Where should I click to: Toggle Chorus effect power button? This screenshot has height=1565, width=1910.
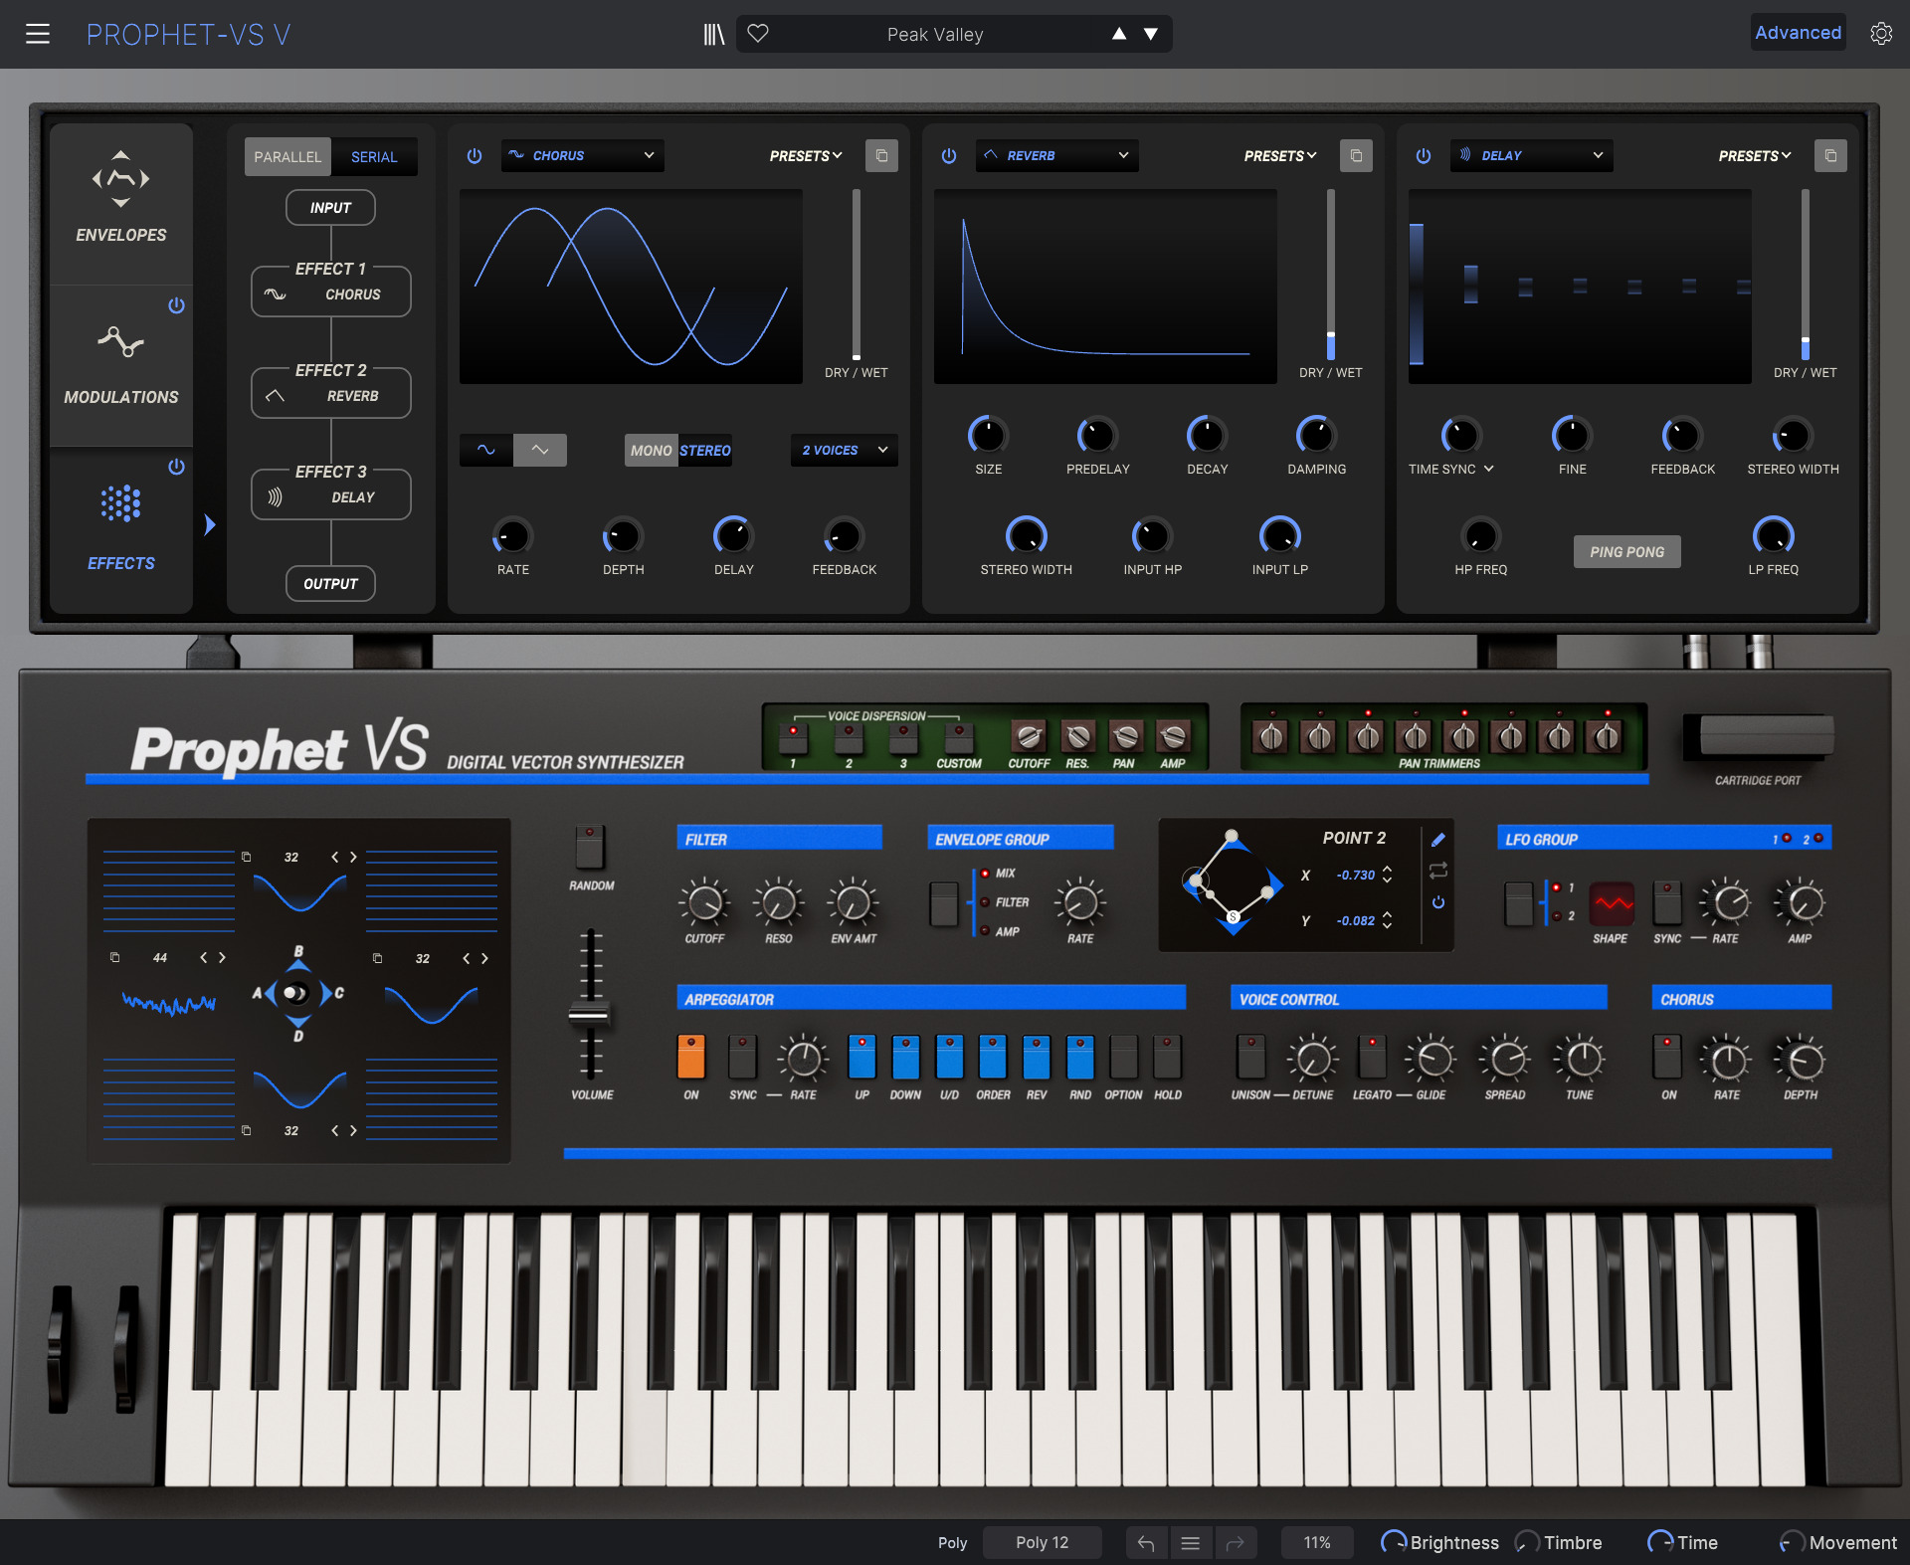475,156
